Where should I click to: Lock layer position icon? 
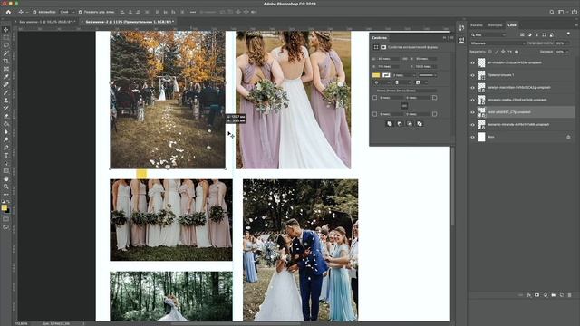503,52
